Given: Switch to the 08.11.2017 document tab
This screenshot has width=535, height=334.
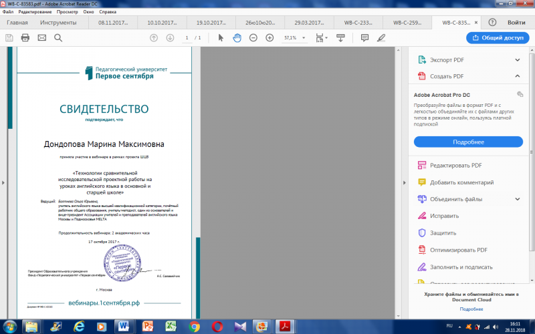Looking at the screenshot, I should (x=113, y=23).
